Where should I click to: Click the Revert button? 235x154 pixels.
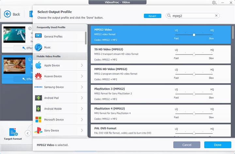[152, 16]
